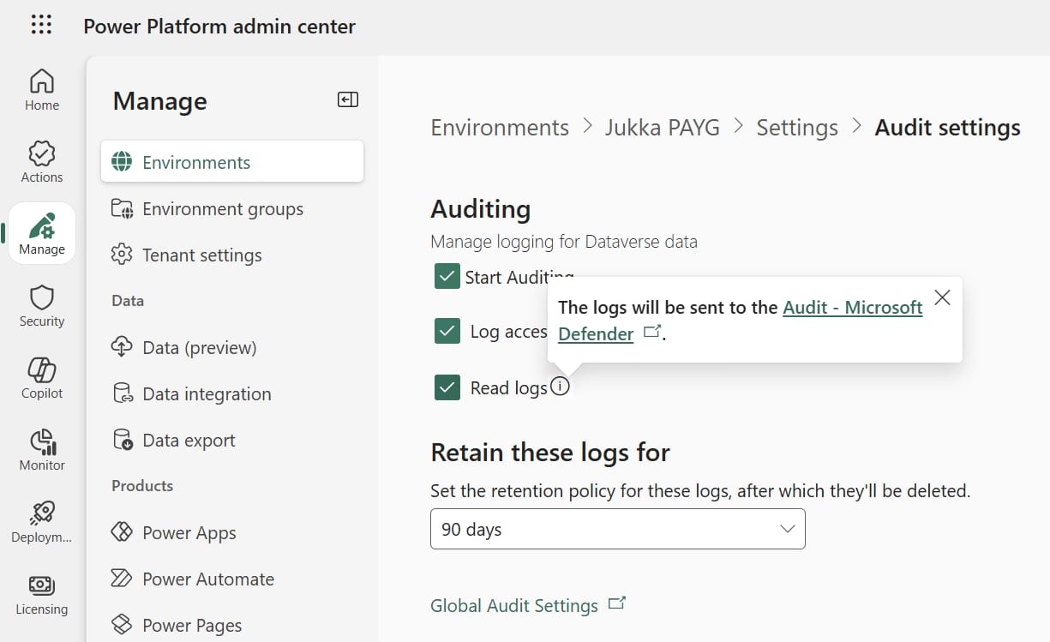Open Security shield in left rail
Screen dimensions: 1050x642
click(42, 306)
